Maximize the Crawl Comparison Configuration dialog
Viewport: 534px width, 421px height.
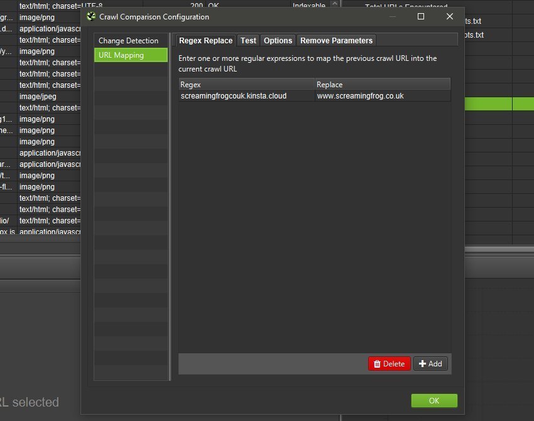(x=421, y=16)
